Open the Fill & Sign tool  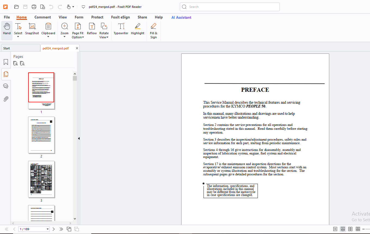[153, 31]
